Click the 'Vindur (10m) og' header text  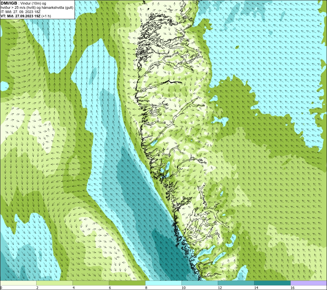click(33, 3)
